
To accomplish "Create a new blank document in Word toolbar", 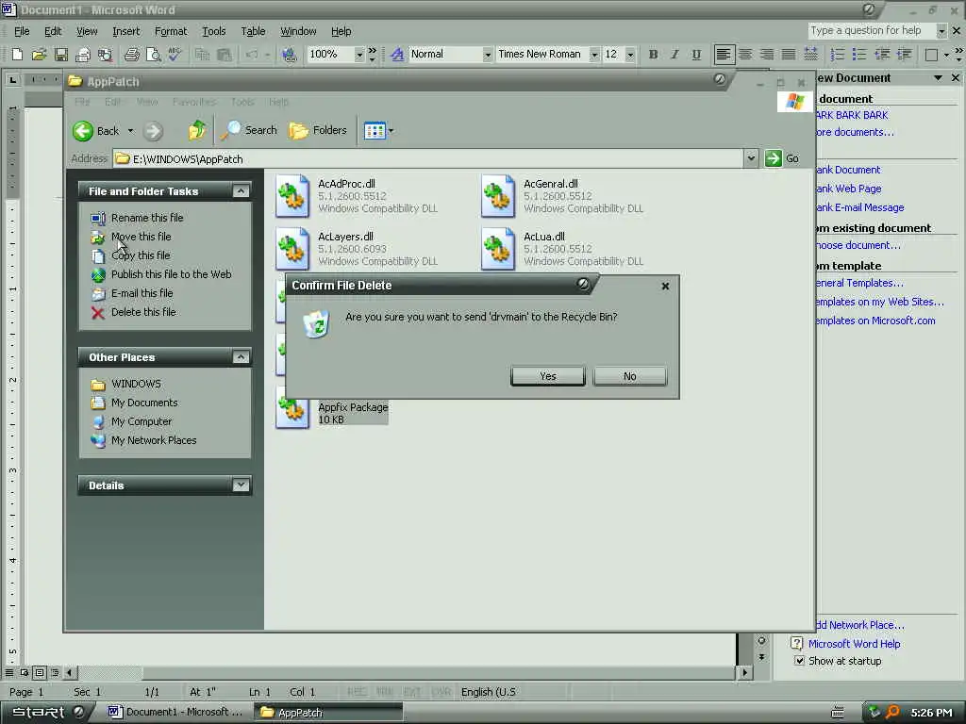I will click(17, 55).
